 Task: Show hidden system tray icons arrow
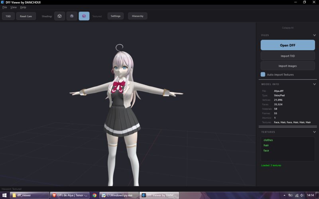284,195
